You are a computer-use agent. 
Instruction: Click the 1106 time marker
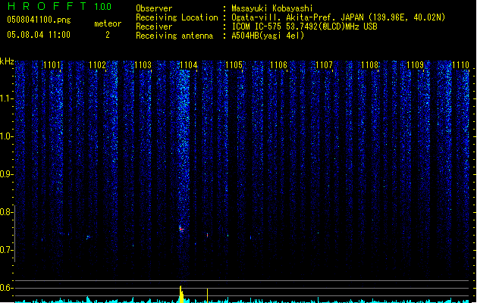pos(278,65)
